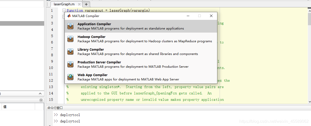Click line number 10 in the editor gutter
The width and height of the screenshot is (311, 126).
(51, 68)
